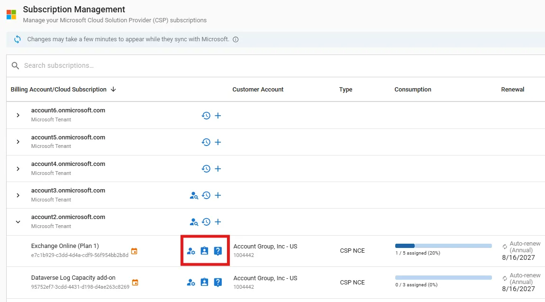
Task: Click the orange calendar icon beside Exchange Online (Plan 1)
Action: click(x=134, y=251)
